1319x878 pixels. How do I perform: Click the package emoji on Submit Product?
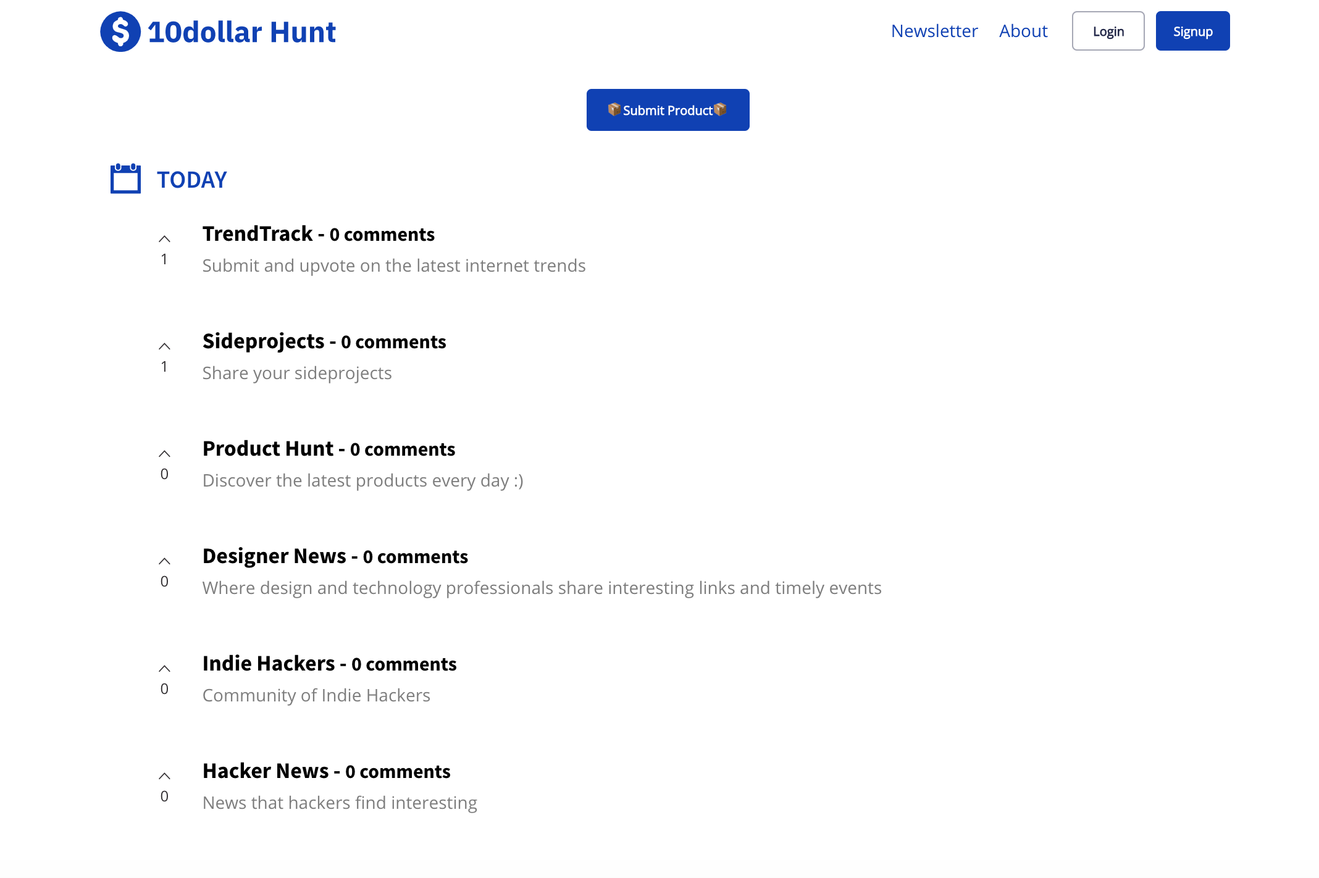pos(614,110)
